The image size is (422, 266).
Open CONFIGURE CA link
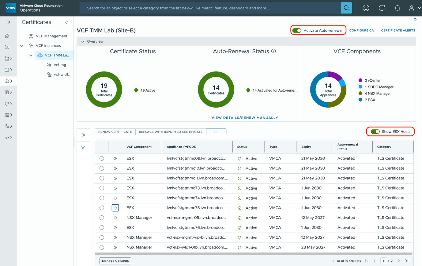[362, 30]
